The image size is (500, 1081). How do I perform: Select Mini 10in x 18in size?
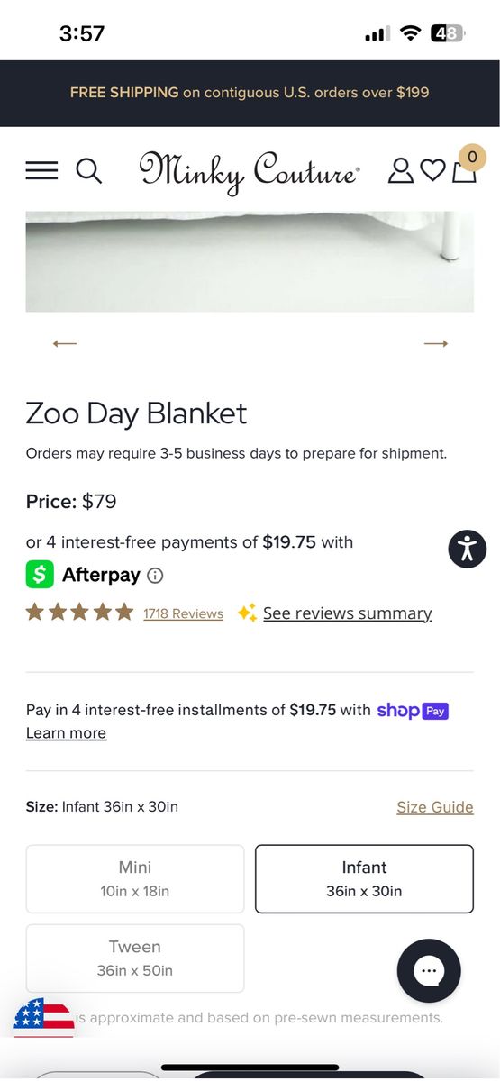point(135,879)
